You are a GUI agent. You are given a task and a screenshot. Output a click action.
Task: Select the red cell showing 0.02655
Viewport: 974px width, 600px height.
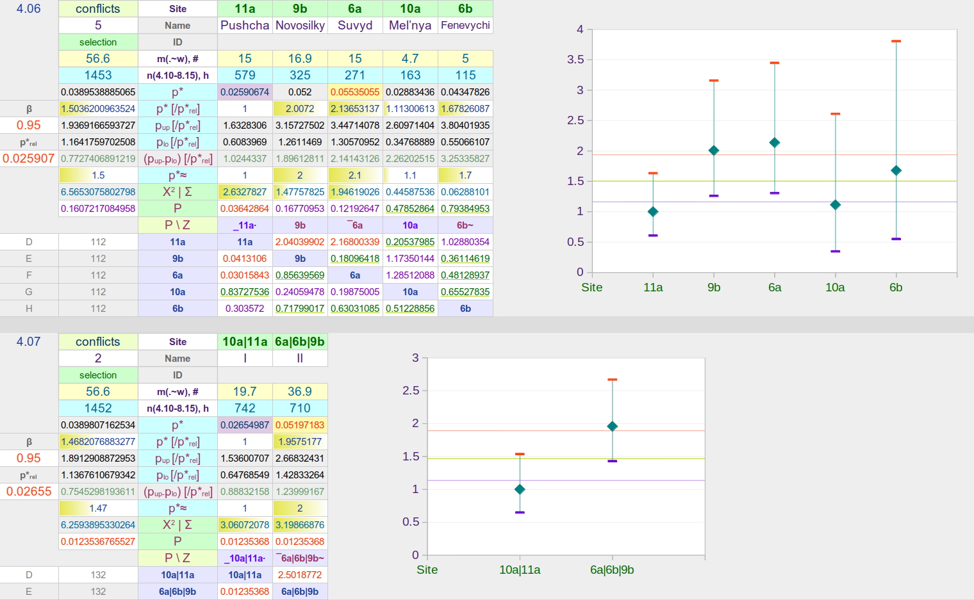tap(29, 491)
